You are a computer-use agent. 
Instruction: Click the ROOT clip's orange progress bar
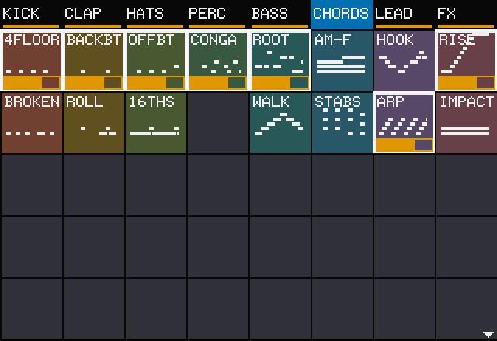(x=280, y=83)
